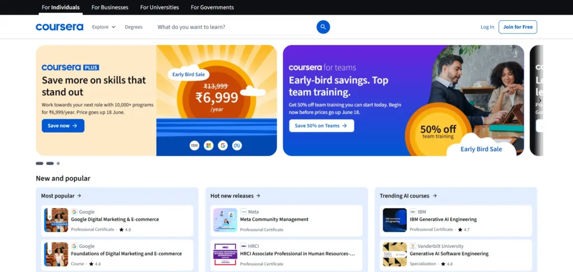Screen dimensions: 573x272
Task: Click the IBM logo beside IBM Generative AI Engineering
Action: click(413, 212)
